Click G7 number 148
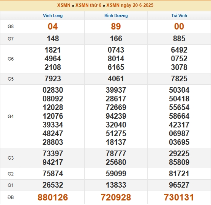 point(53,39)
